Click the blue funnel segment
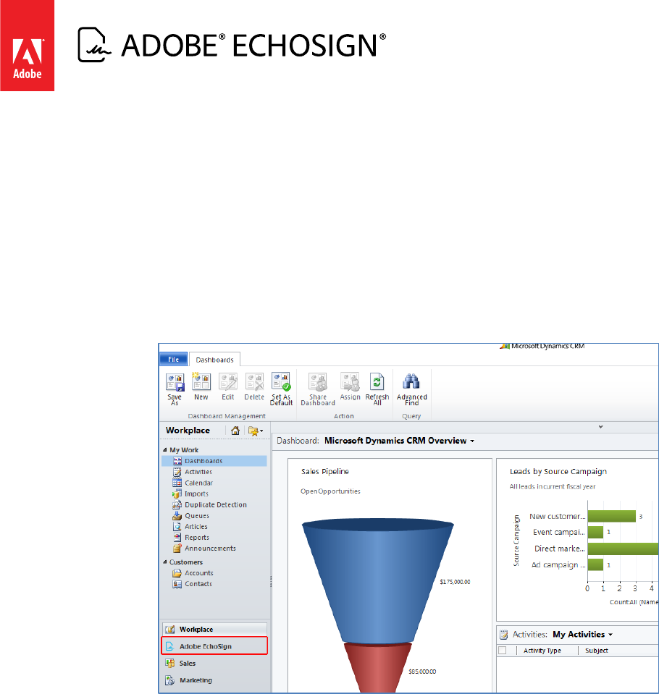The image size is (659, 694). coord(378,580)
